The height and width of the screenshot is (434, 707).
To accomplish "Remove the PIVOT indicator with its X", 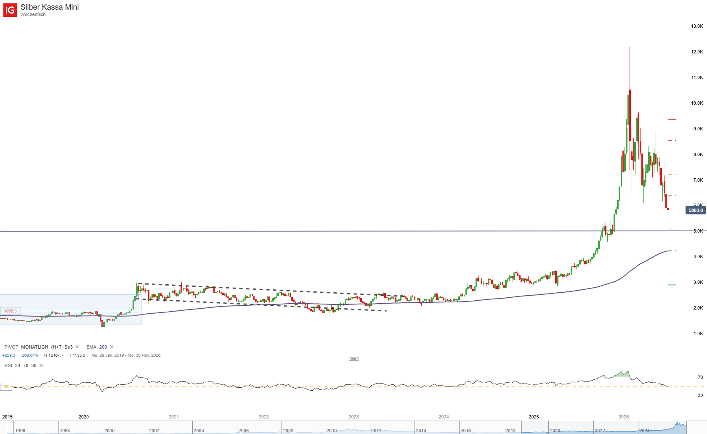I will point(77,347).
